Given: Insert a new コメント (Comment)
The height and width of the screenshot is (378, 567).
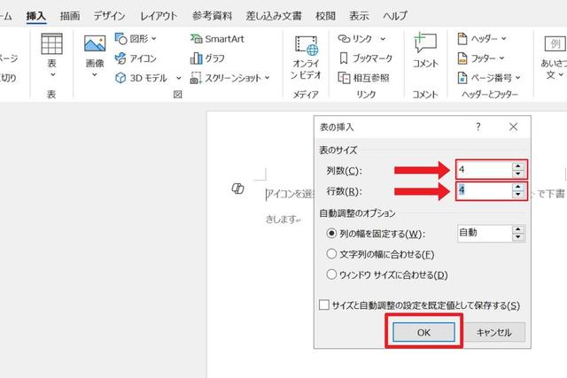Looking at the screenshot, I should click(425, 50).
